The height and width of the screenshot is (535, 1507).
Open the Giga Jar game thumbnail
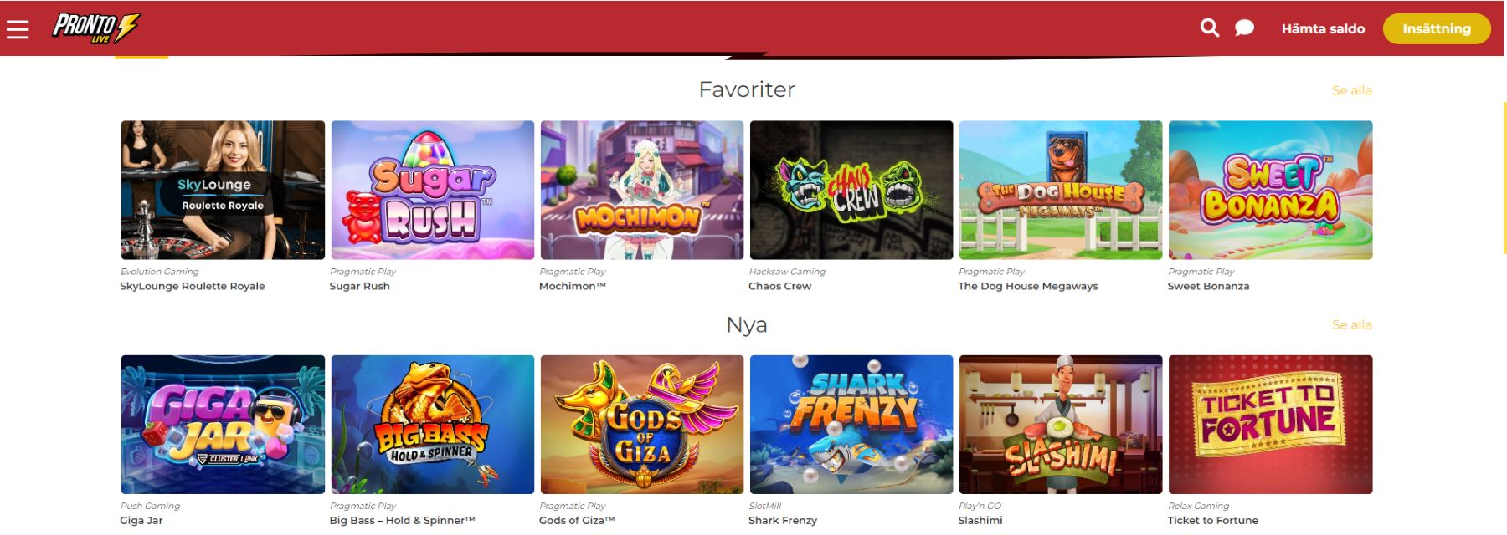point(223,424)
